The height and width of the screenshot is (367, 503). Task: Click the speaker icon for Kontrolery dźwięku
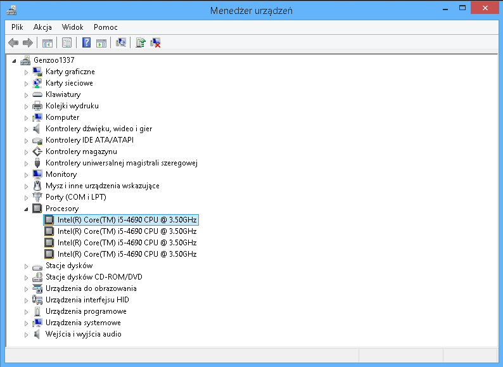point(37,129)
